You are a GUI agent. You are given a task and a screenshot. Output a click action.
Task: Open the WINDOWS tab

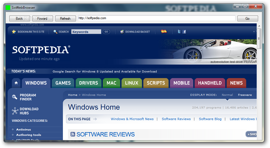pyautogui.click(x=36, y=83)
